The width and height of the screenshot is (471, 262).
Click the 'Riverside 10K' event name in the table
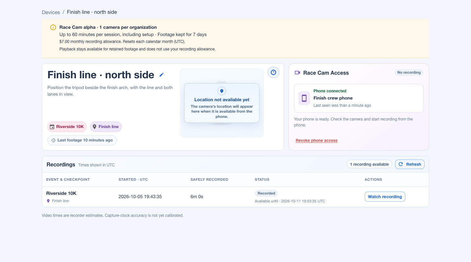(61, 193)
